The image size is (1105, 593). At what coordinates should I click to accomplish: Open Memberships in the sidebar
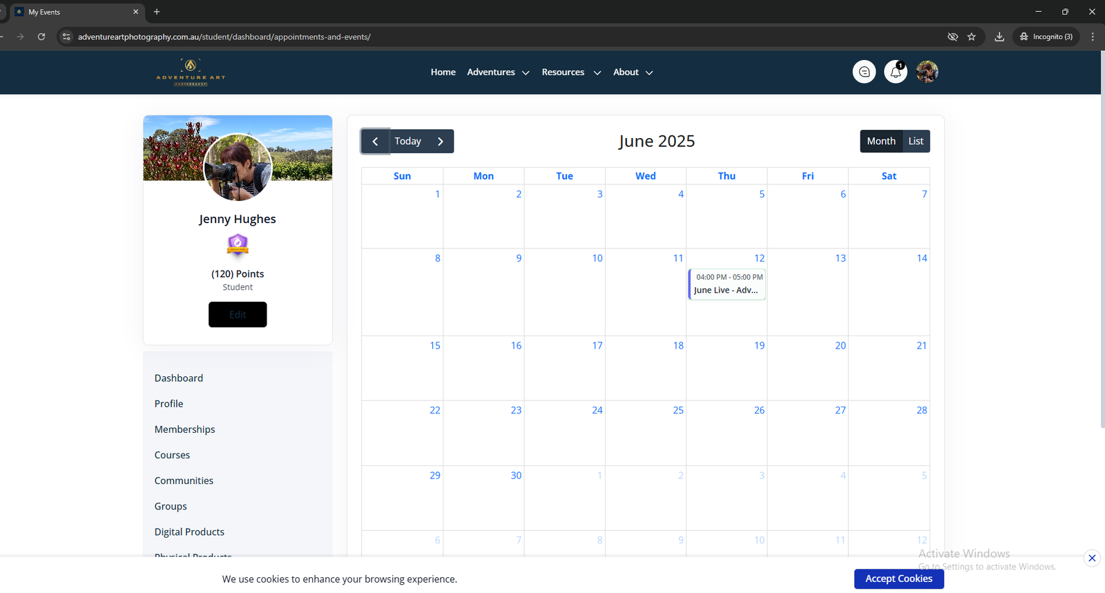point(184,429)
